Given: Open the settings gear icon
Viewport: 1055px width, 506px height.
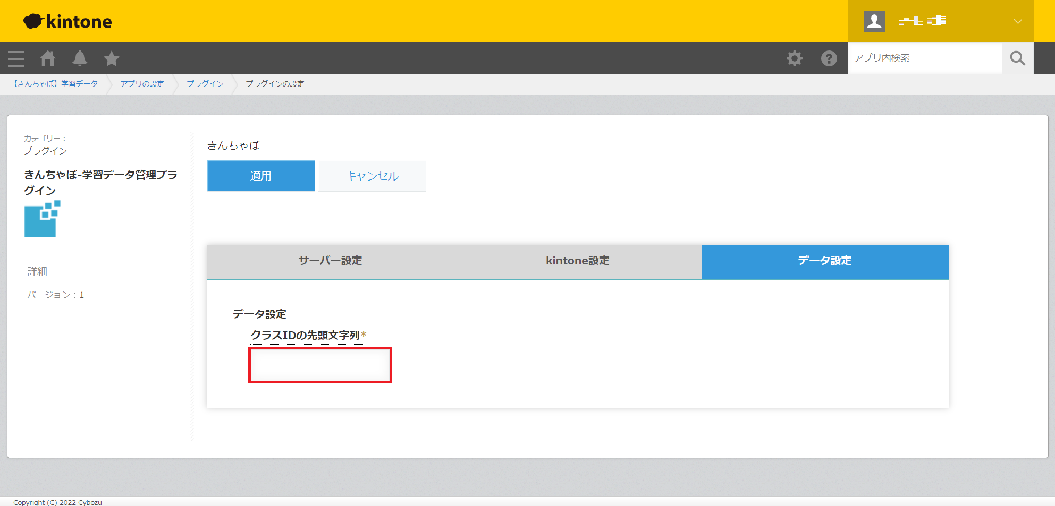Looking at the screenshot, I should click(795, 58).
